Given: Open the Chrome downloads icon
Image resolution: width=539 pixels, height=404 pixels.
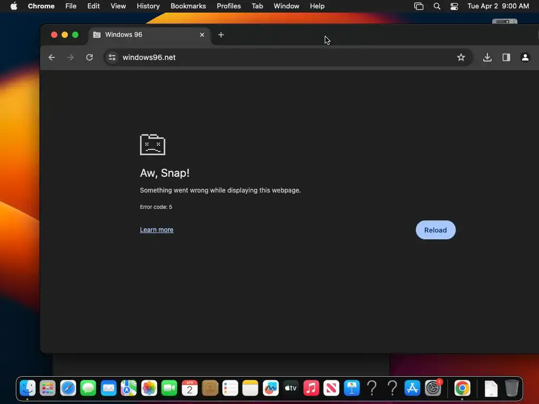Looking at the screenshot, I should pyautogui.click(x=487, y=57).
